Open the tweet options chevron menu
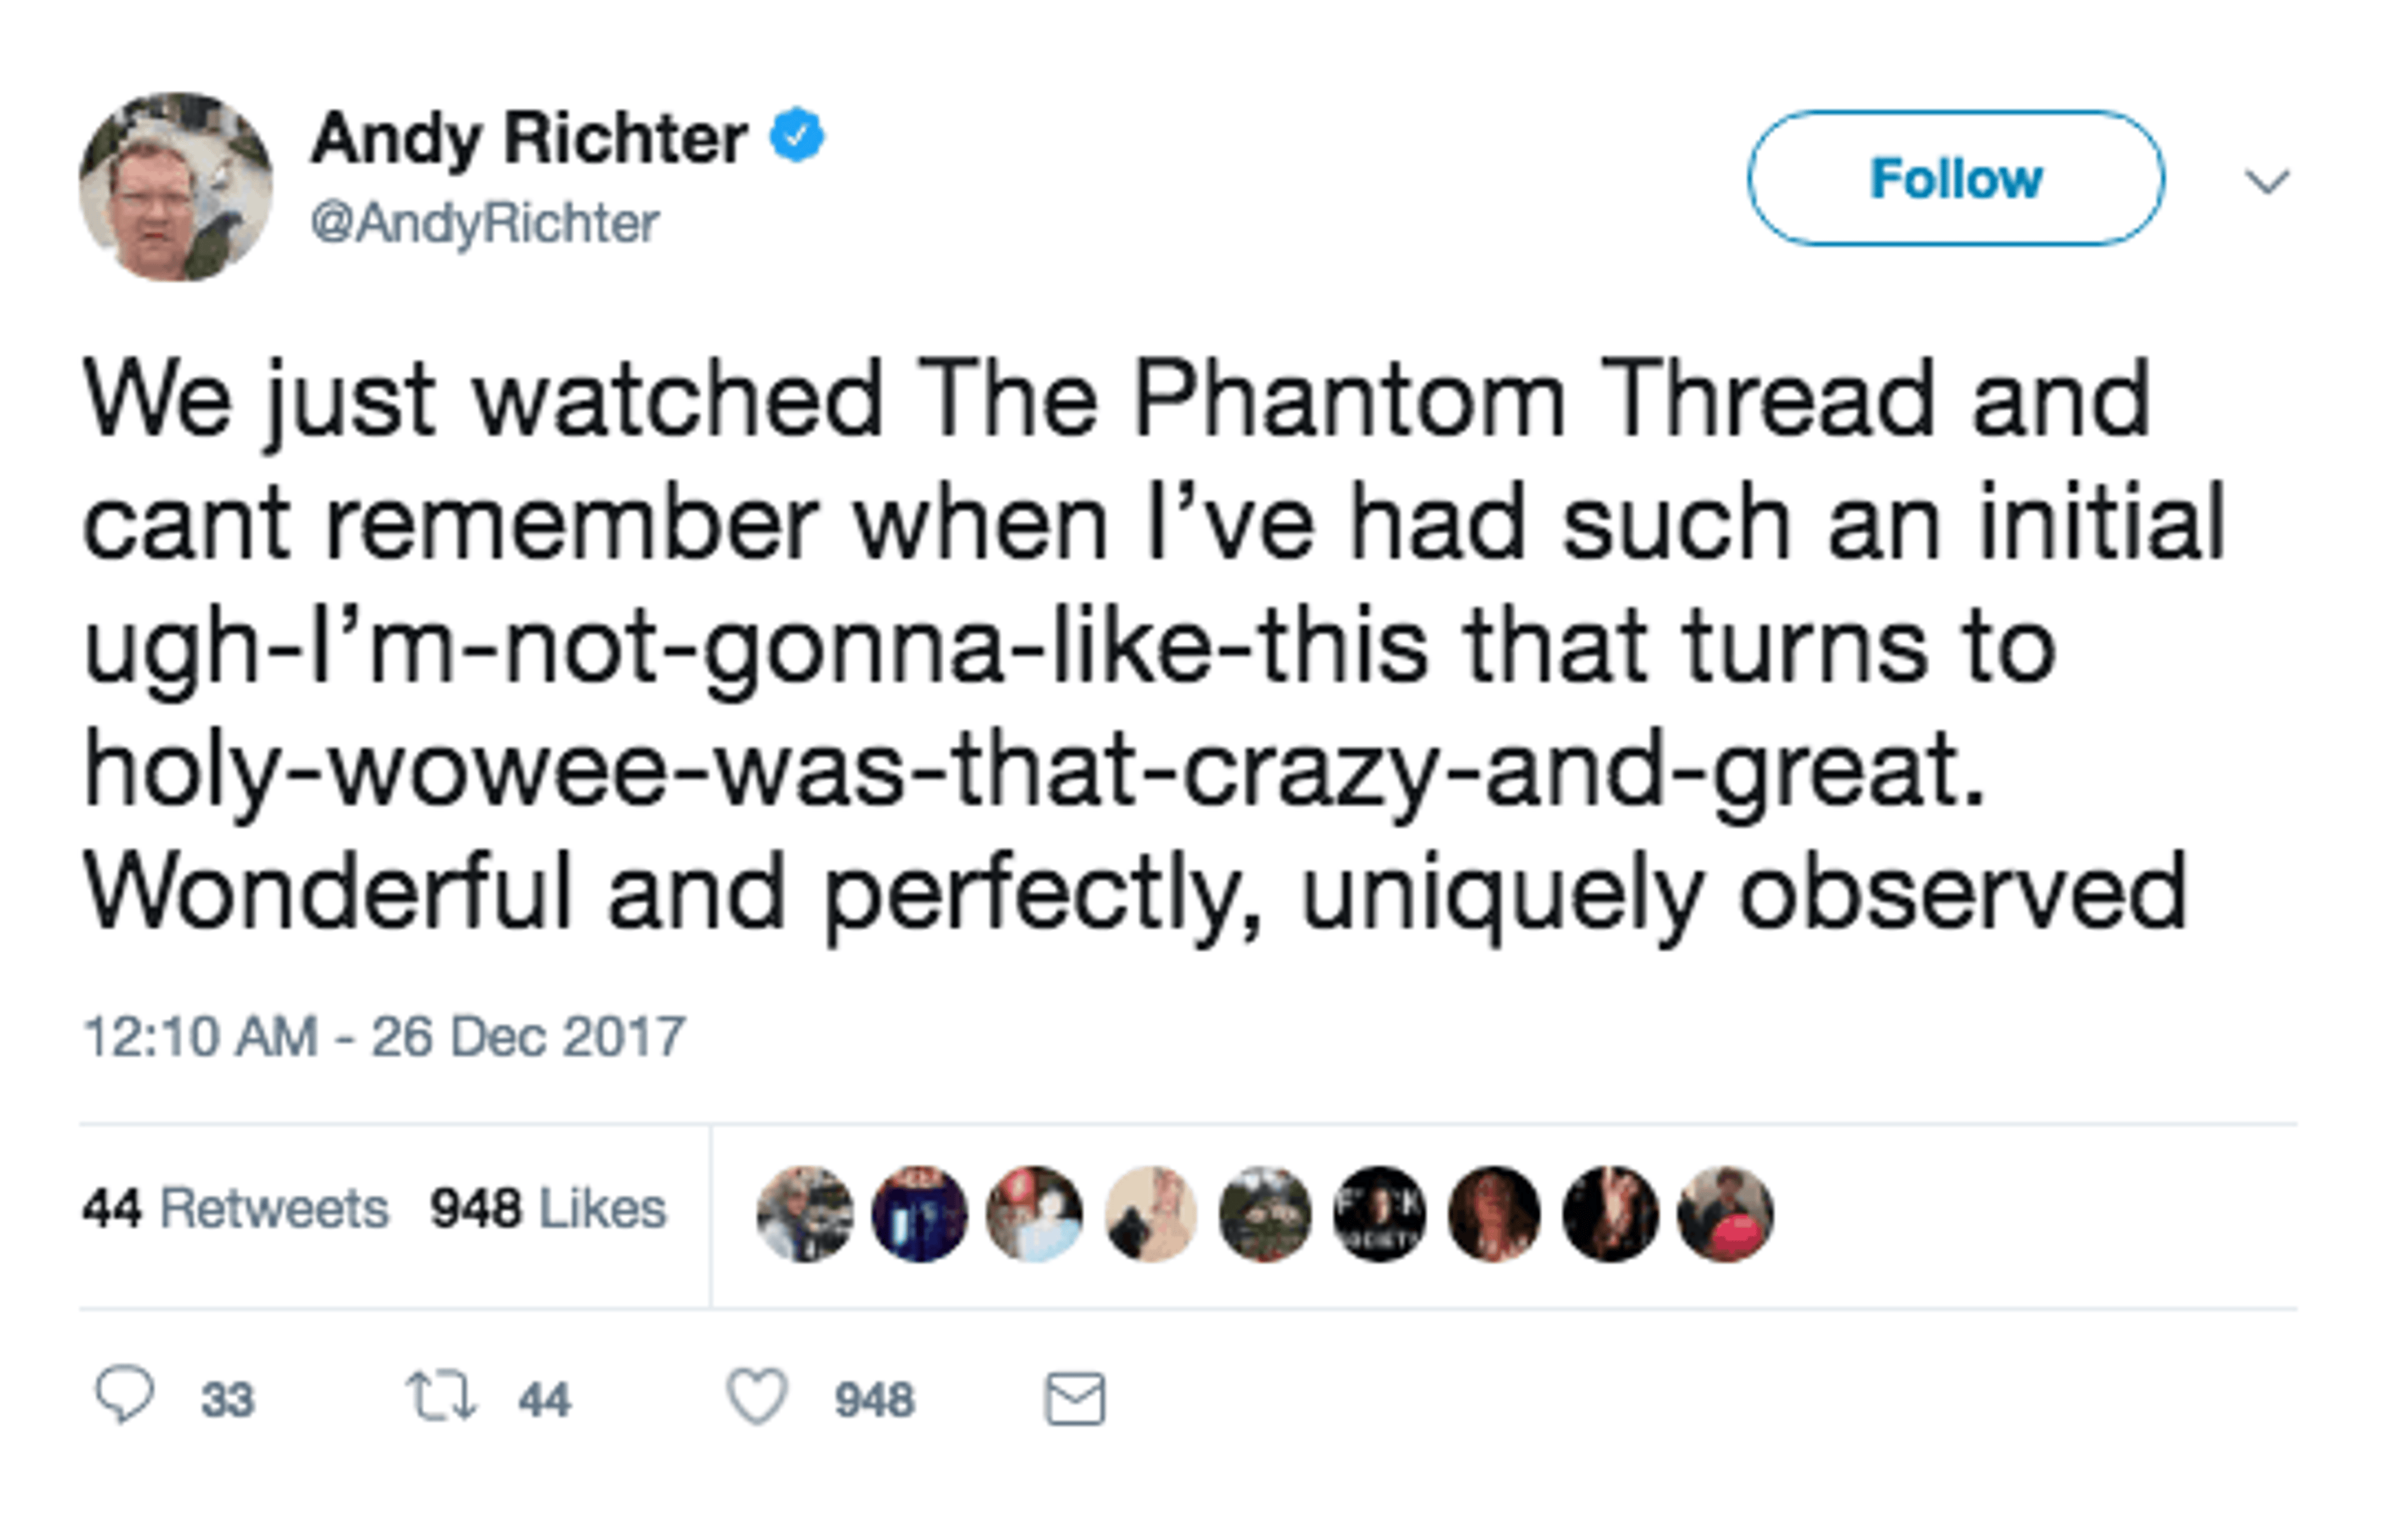Viewport: 2399px width, 1540px height. click(x=2267, y=181)
